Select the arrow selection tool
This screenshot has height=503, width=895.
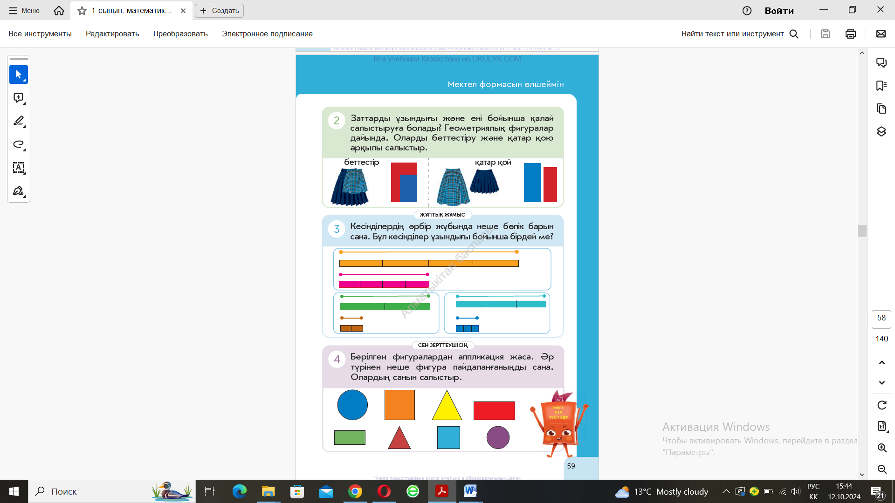pos(19,75)
